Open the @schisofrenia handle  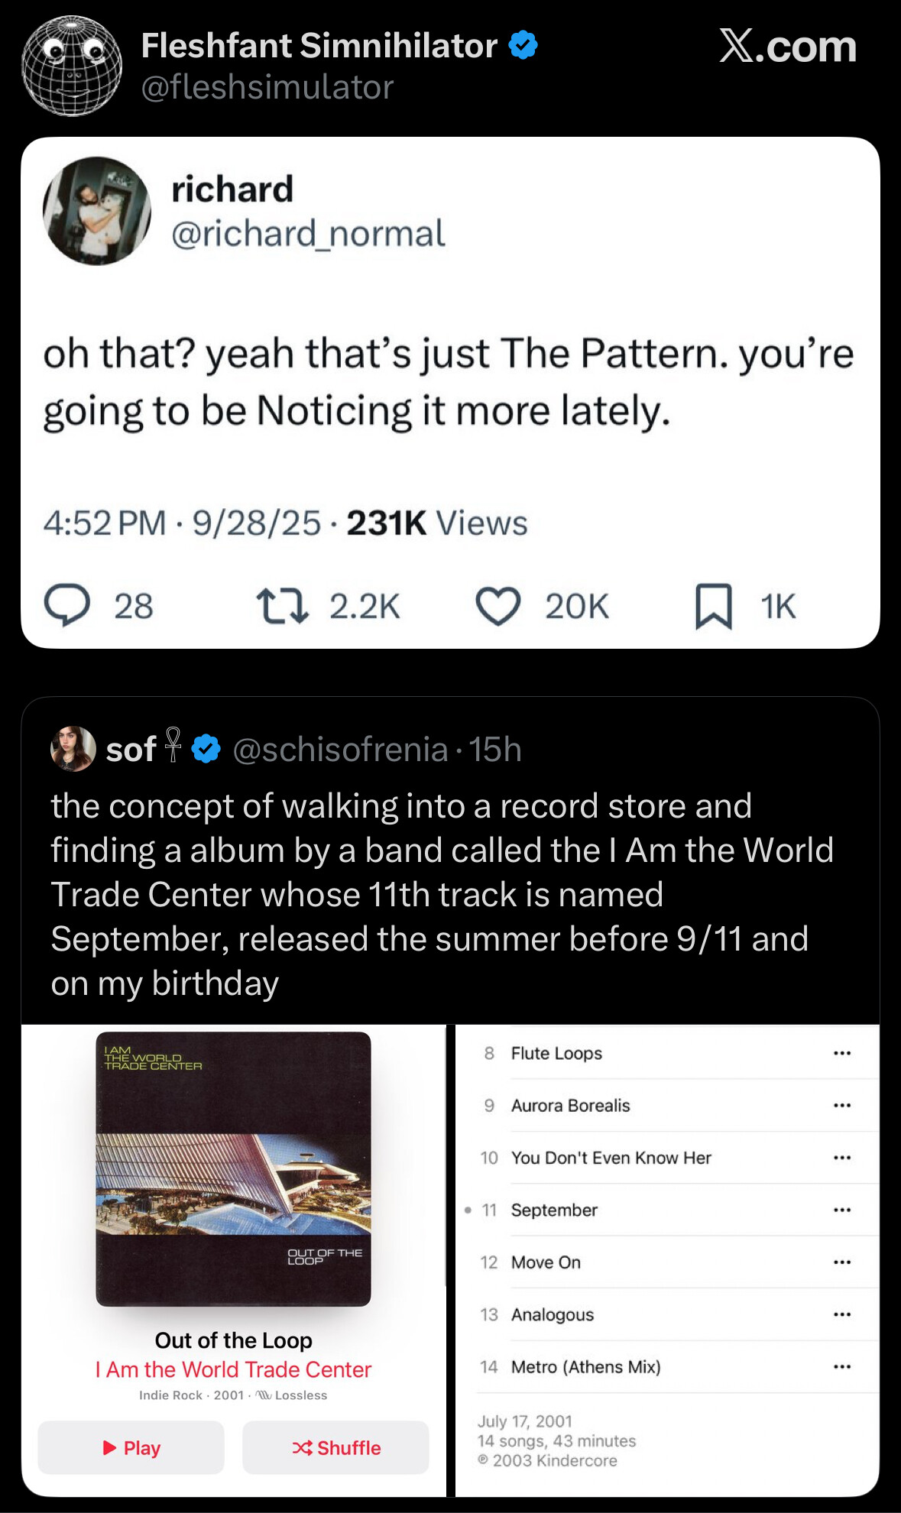click(x=340, y=750)
